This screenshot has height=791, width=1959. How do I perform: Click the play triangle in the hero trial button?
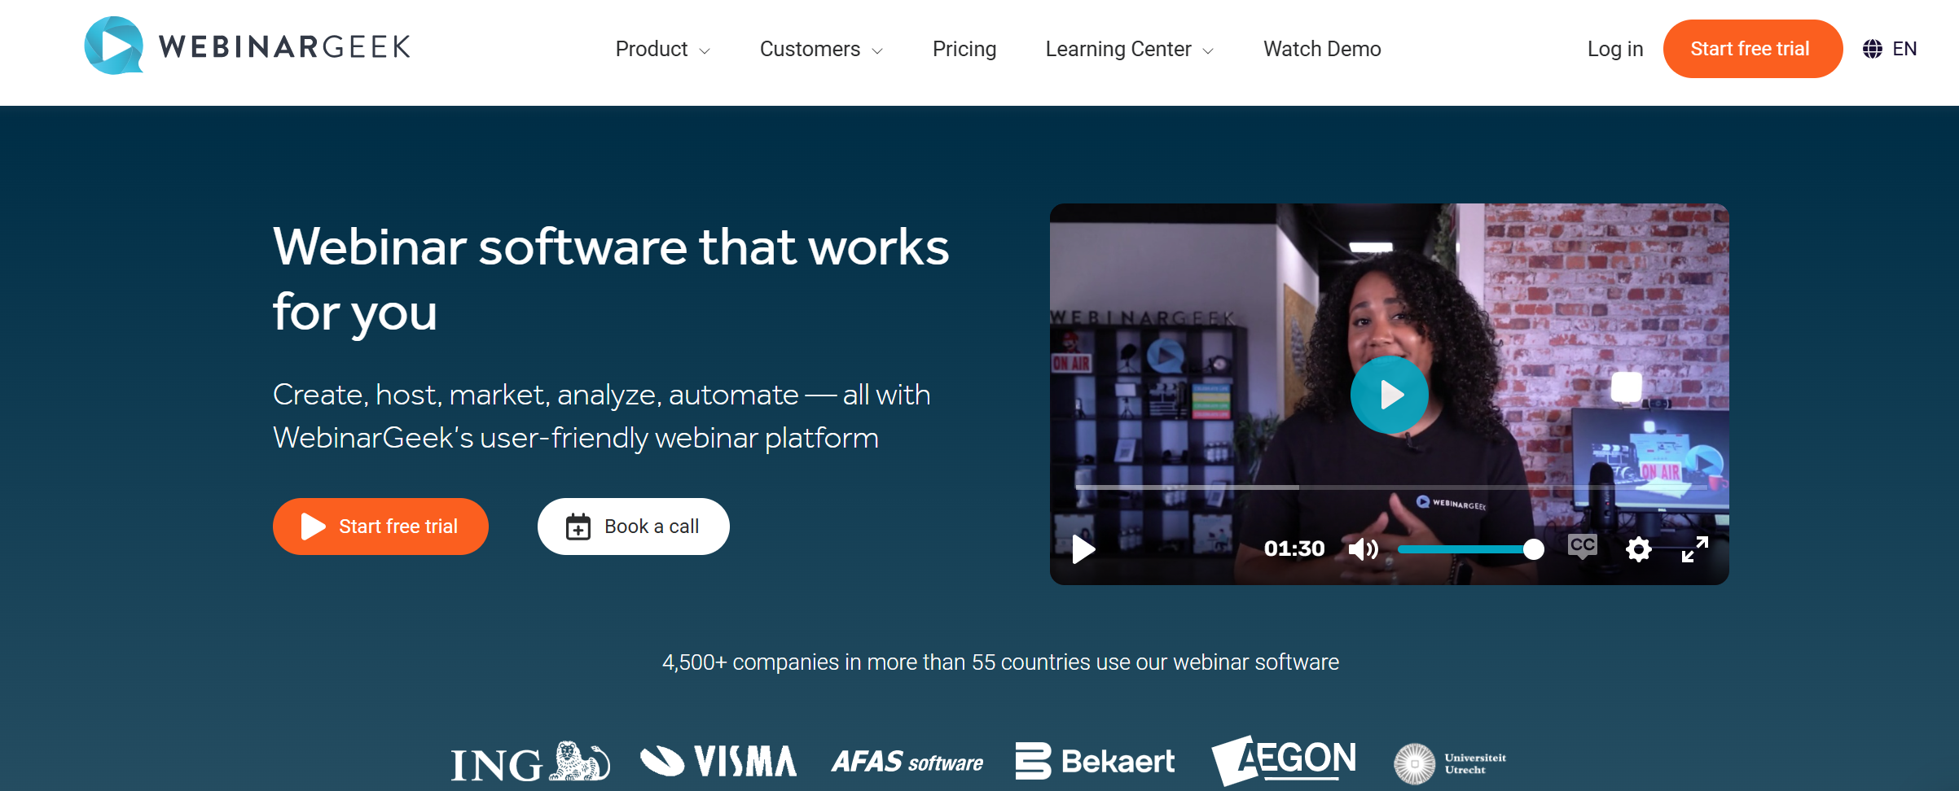click(313, 527)
